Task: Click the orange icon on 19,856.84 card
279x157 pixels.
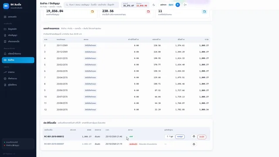Action: pos(92,12)
